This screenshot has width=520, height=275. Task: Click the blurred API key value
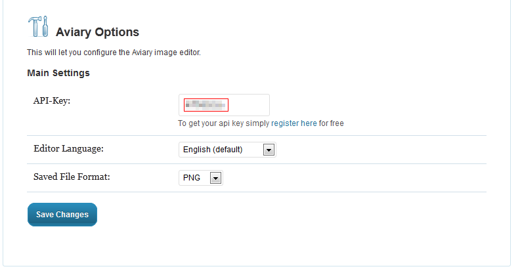pos(206,105)
